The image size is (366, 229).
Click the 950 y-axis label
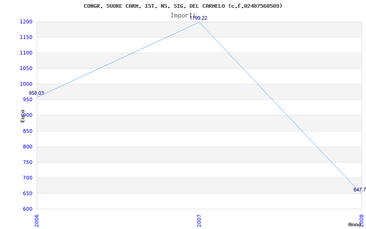coord(27,100)
